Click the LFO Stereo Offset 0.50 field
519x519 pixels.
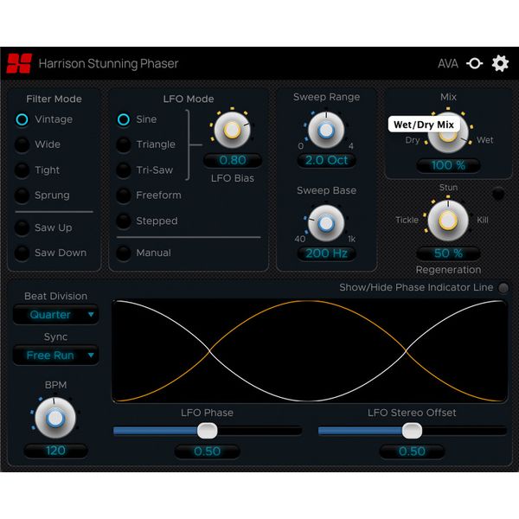coord(412,452)
